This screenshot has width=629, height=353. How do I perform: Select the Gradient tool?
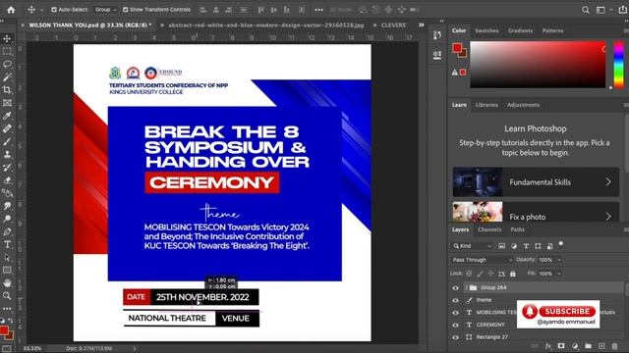coord(7,193)
